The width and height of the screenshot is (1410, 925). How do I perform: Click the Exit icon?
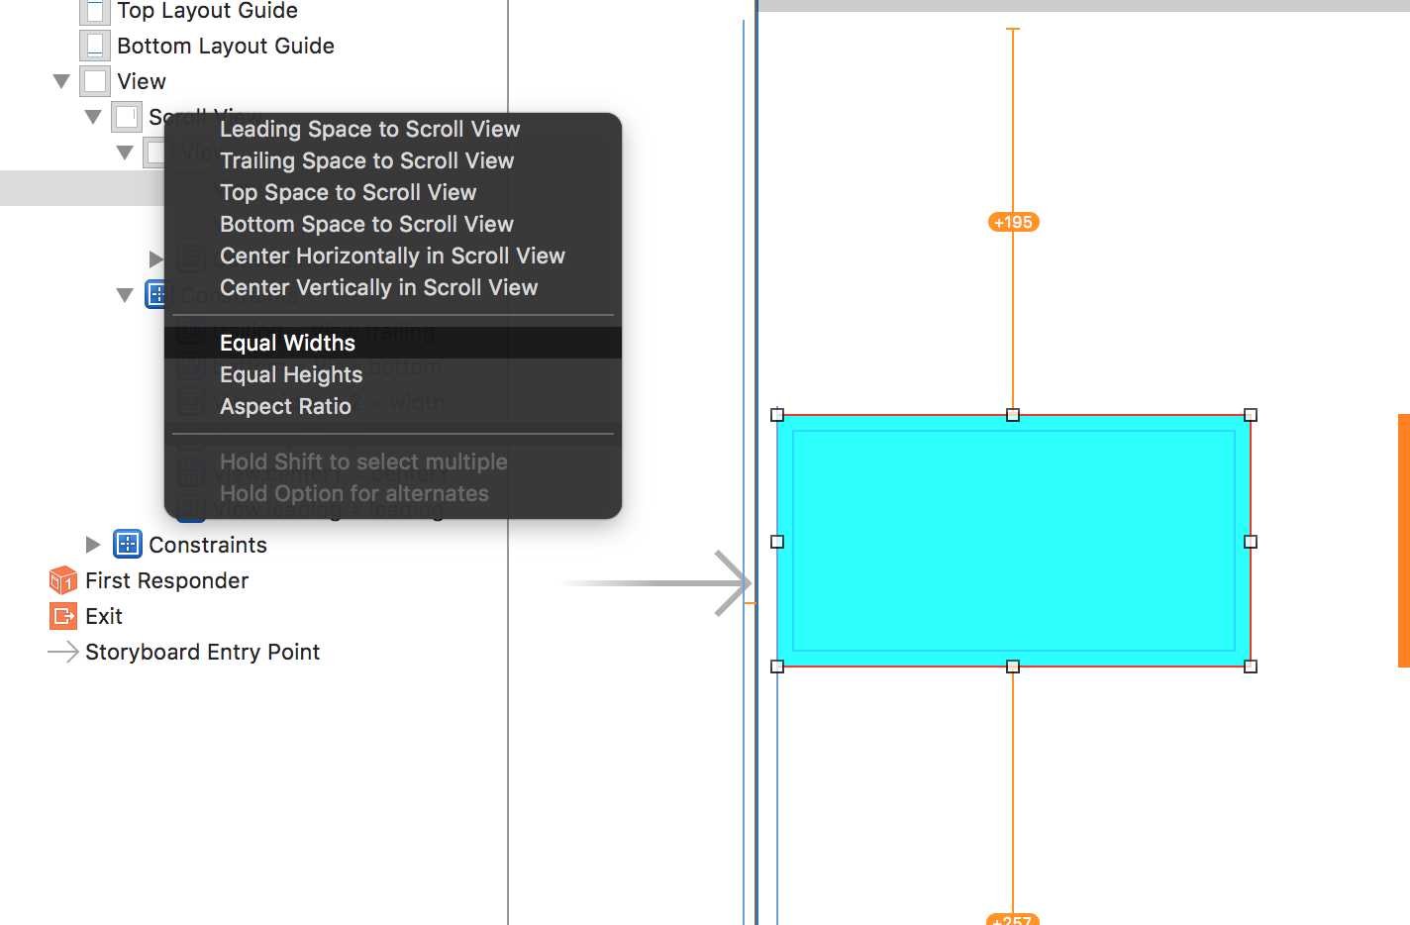coord(63,616)
